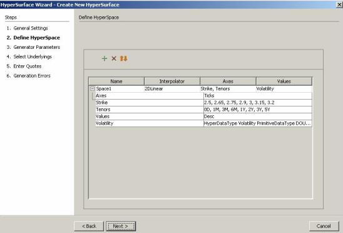Viewport: 343px width, 233px height.
Task: Sort by the Name column header
Action: click(x=116, y=81)
